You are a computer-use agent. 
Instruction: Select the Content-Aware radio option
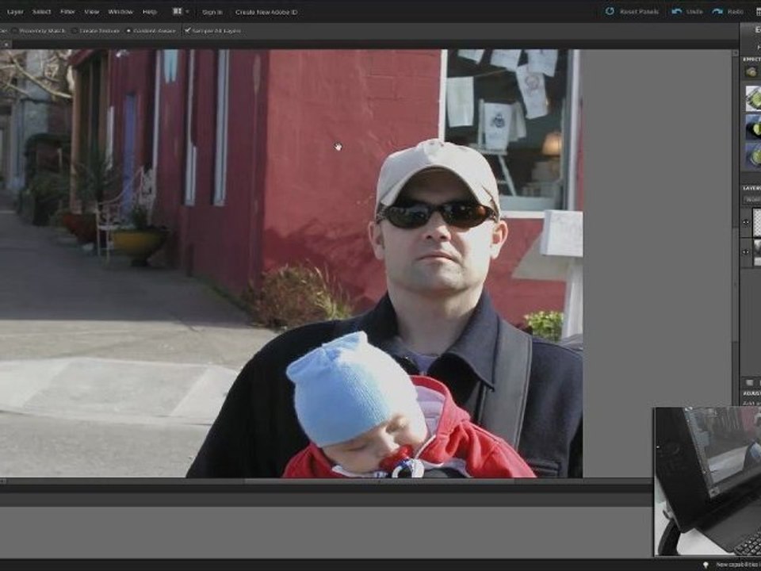pyautogui.click(x=151, y=31)
